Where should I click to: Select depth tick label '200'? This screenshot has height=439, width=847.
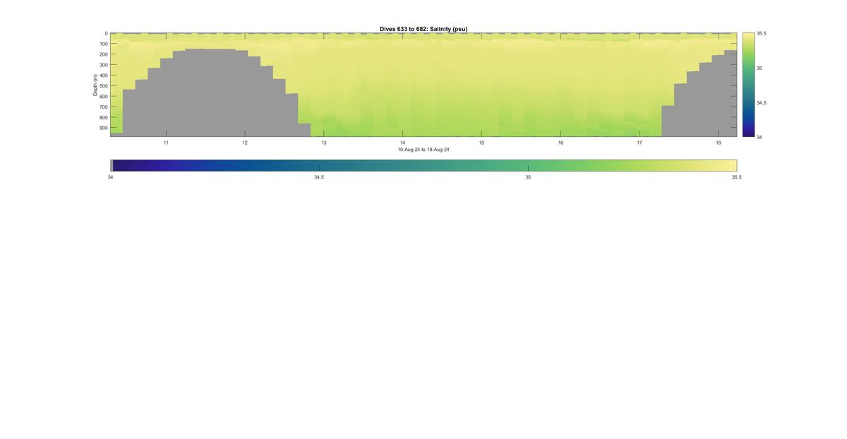click(103, 54)
